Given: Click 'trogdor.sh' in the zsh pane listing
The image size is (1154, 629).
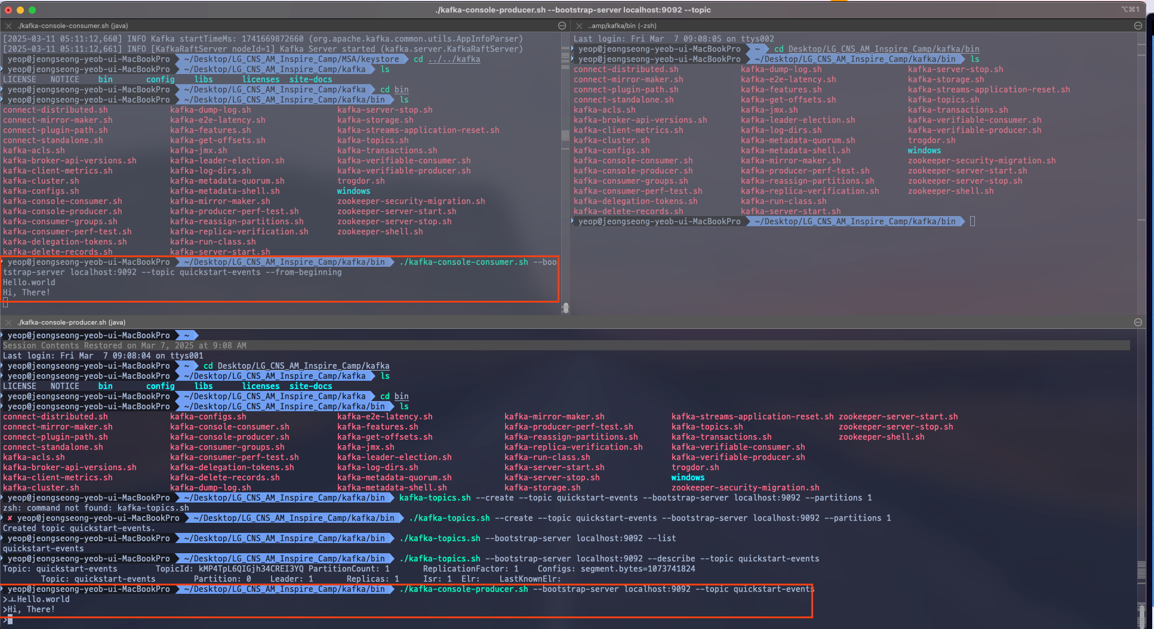Looking at the screenshot, I should (x=931, y=140).
